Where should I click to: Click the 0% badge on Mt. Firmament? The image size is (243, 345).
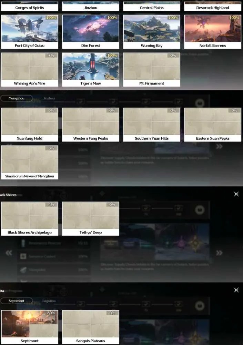tap(173, 56)
